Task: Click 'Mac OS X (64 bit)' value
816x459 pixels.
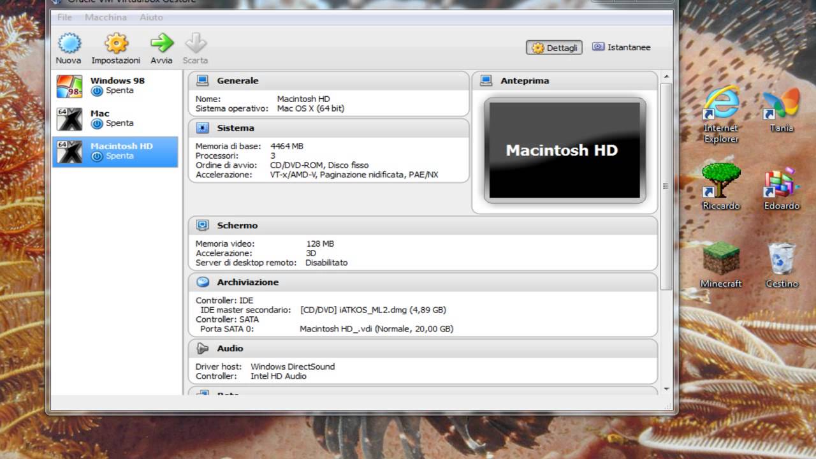Action: coord(310,108)
